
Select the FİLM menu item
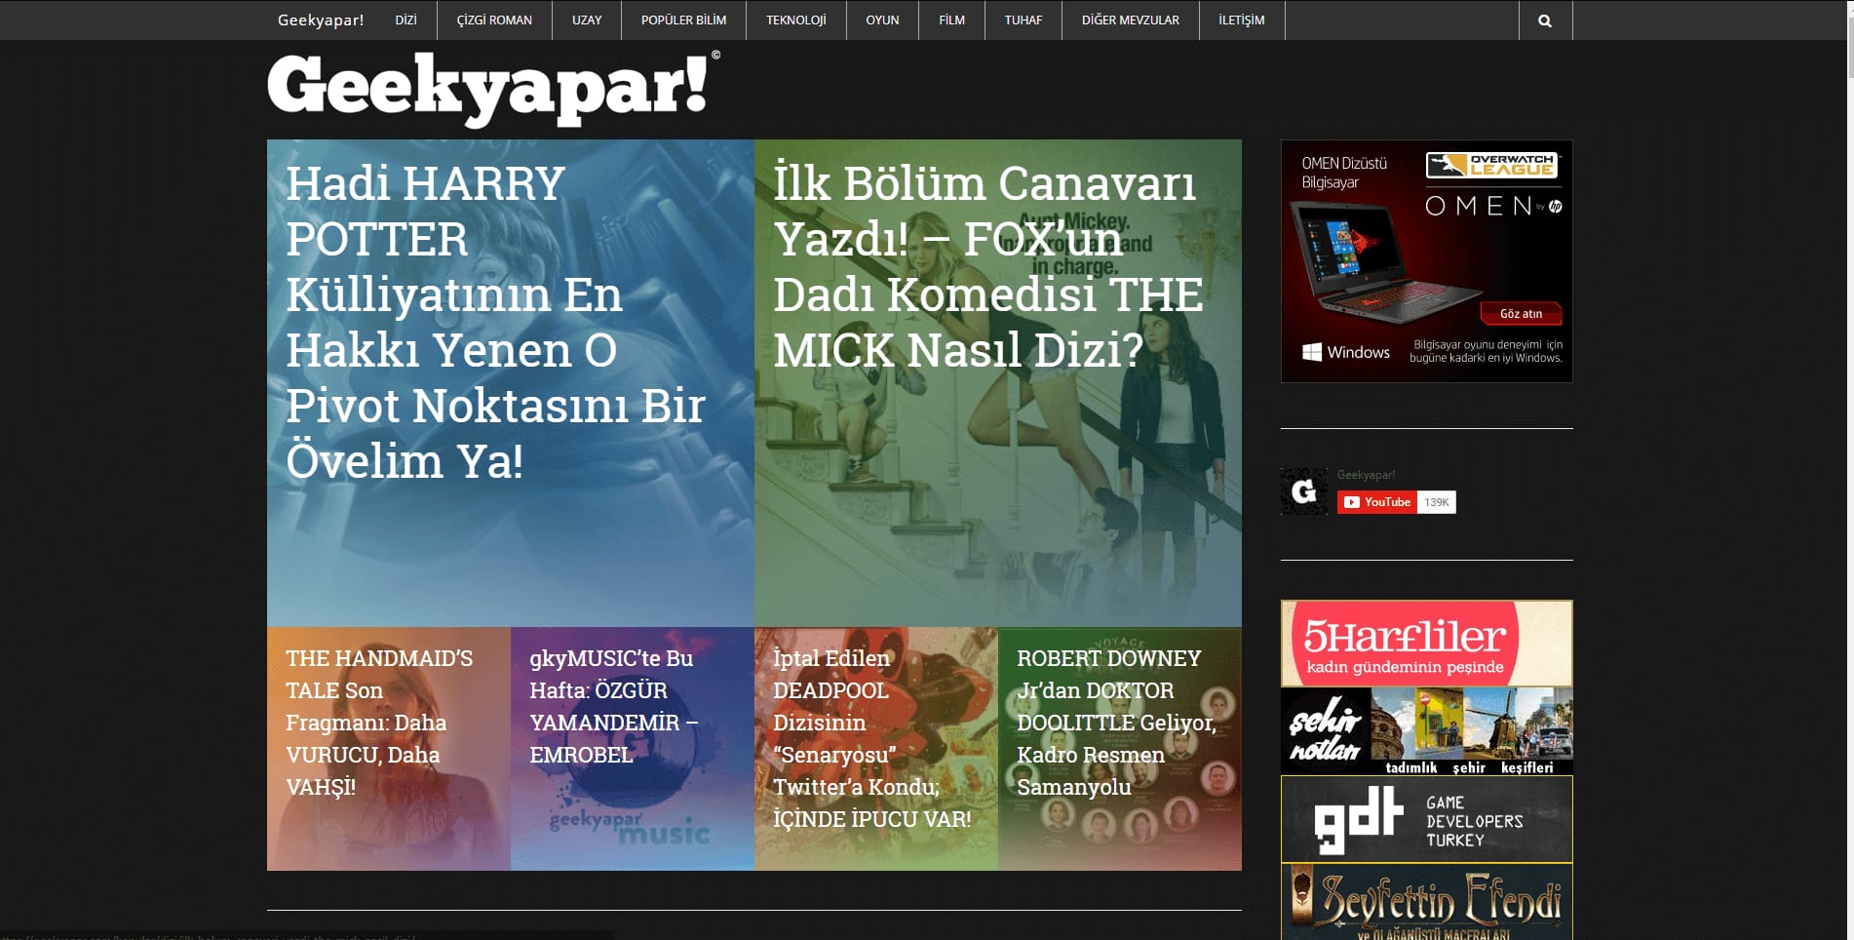951,20
